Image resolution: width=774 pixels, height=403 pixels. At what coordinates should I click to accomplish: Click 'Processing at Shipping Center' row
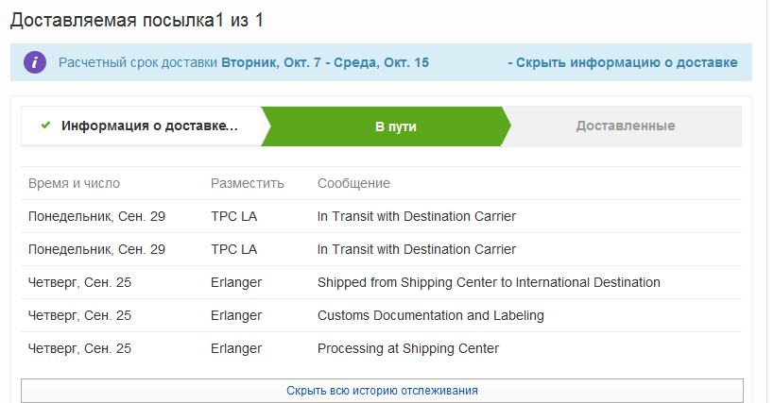point(407,348)
